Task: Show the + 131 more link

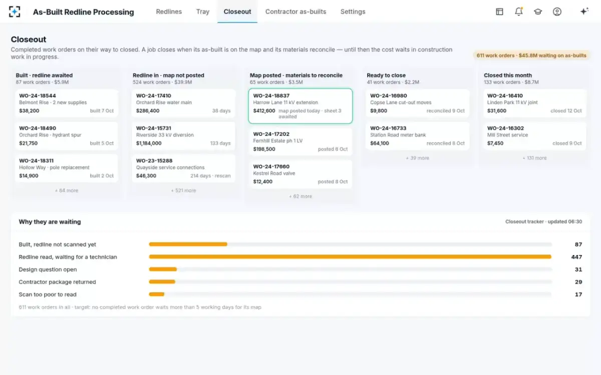Action: click(x=534, y=158)
